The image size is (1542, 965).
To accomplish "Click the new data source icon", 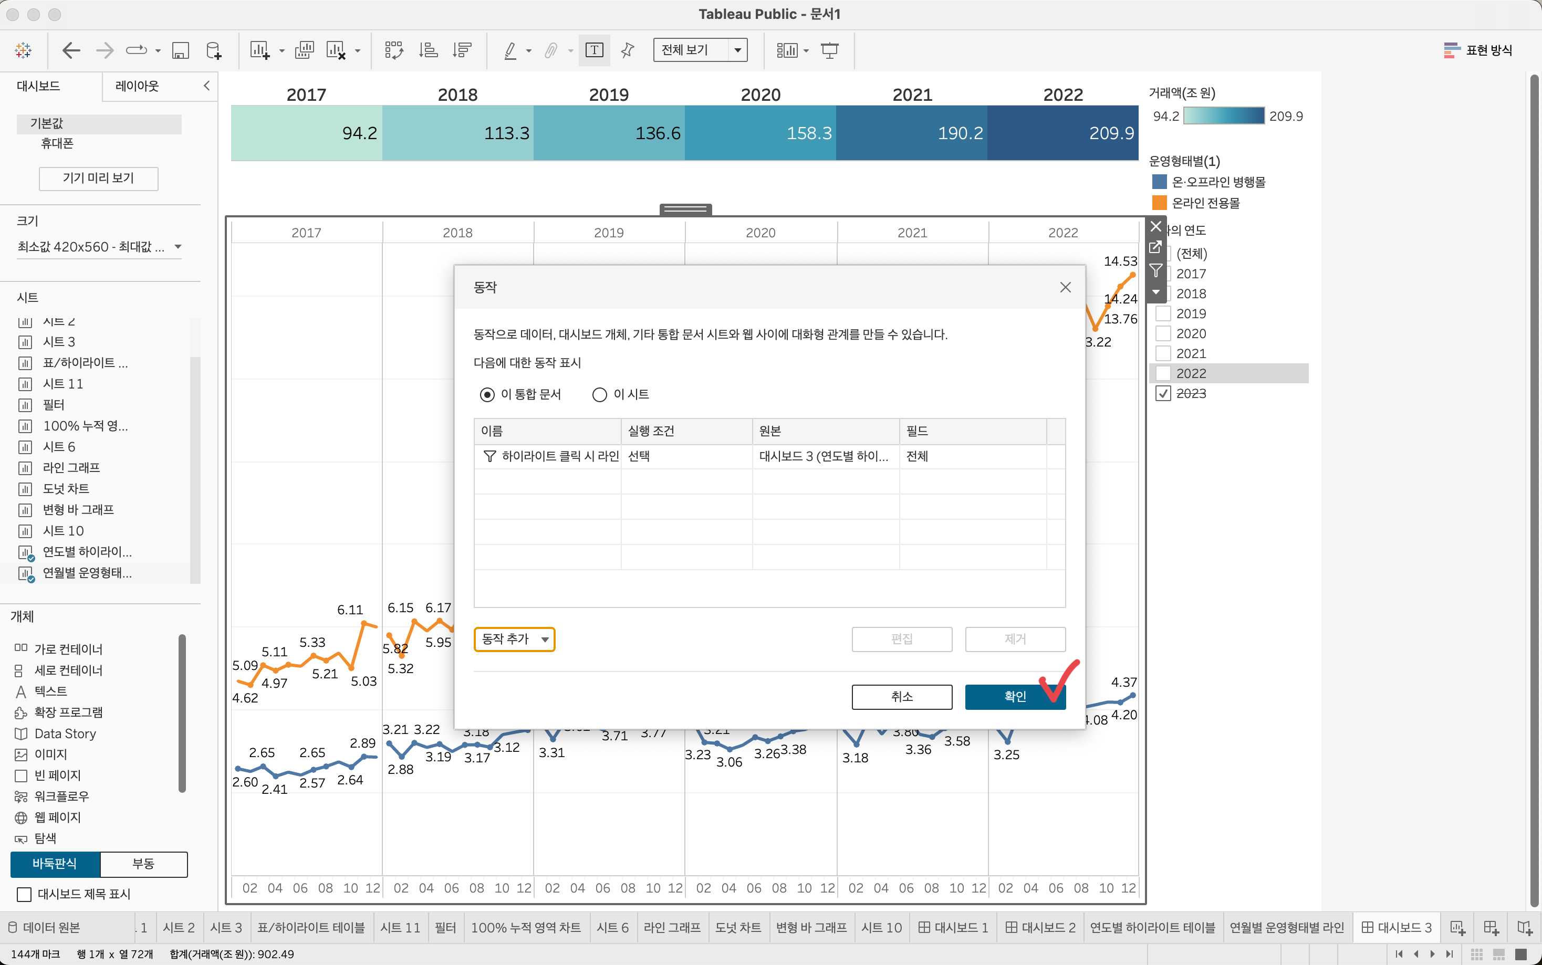I will pyautogui.click(x=214, y=50).
